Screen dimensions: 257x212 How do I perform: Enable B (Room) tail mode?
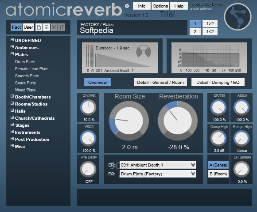tap(218, 174)
